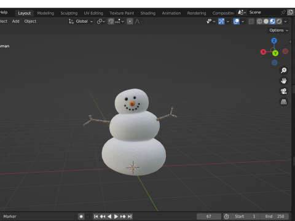295x221 pixels.
Task: Jump to the end frame
Action: click(130, 217)
